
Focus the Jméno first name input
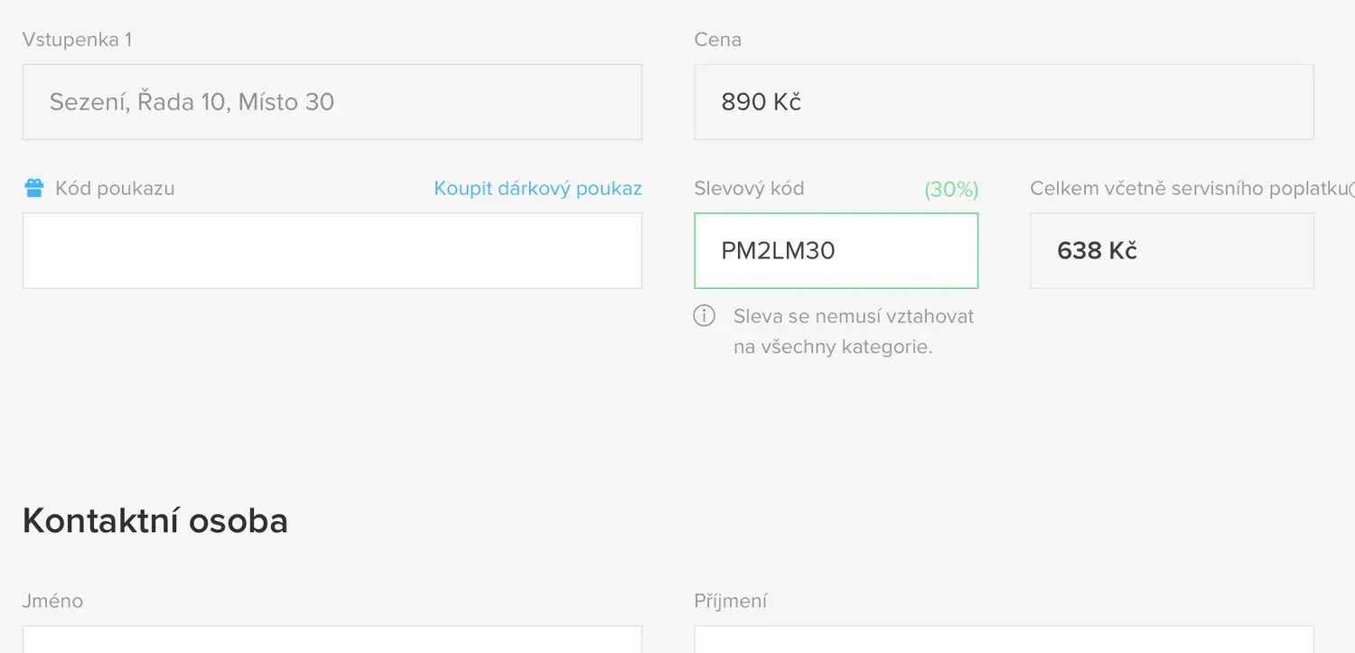tap(332, 639)
